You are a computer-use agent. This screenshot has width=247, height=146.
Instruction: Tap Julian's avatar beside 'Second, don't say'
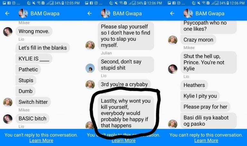(90, 68)
